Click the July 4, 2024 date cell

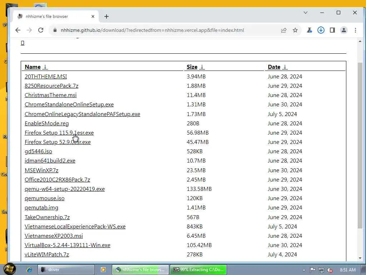[x=282, y=255]
